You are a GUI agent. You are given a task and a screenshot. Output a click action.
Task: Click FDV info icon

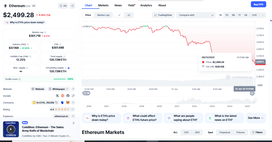60,45
